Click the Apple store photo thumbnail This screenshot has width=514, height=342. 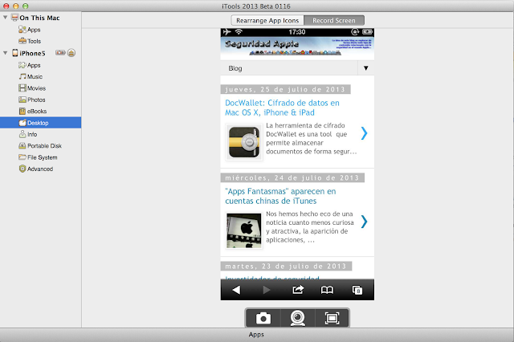click(x=244, y=230)
